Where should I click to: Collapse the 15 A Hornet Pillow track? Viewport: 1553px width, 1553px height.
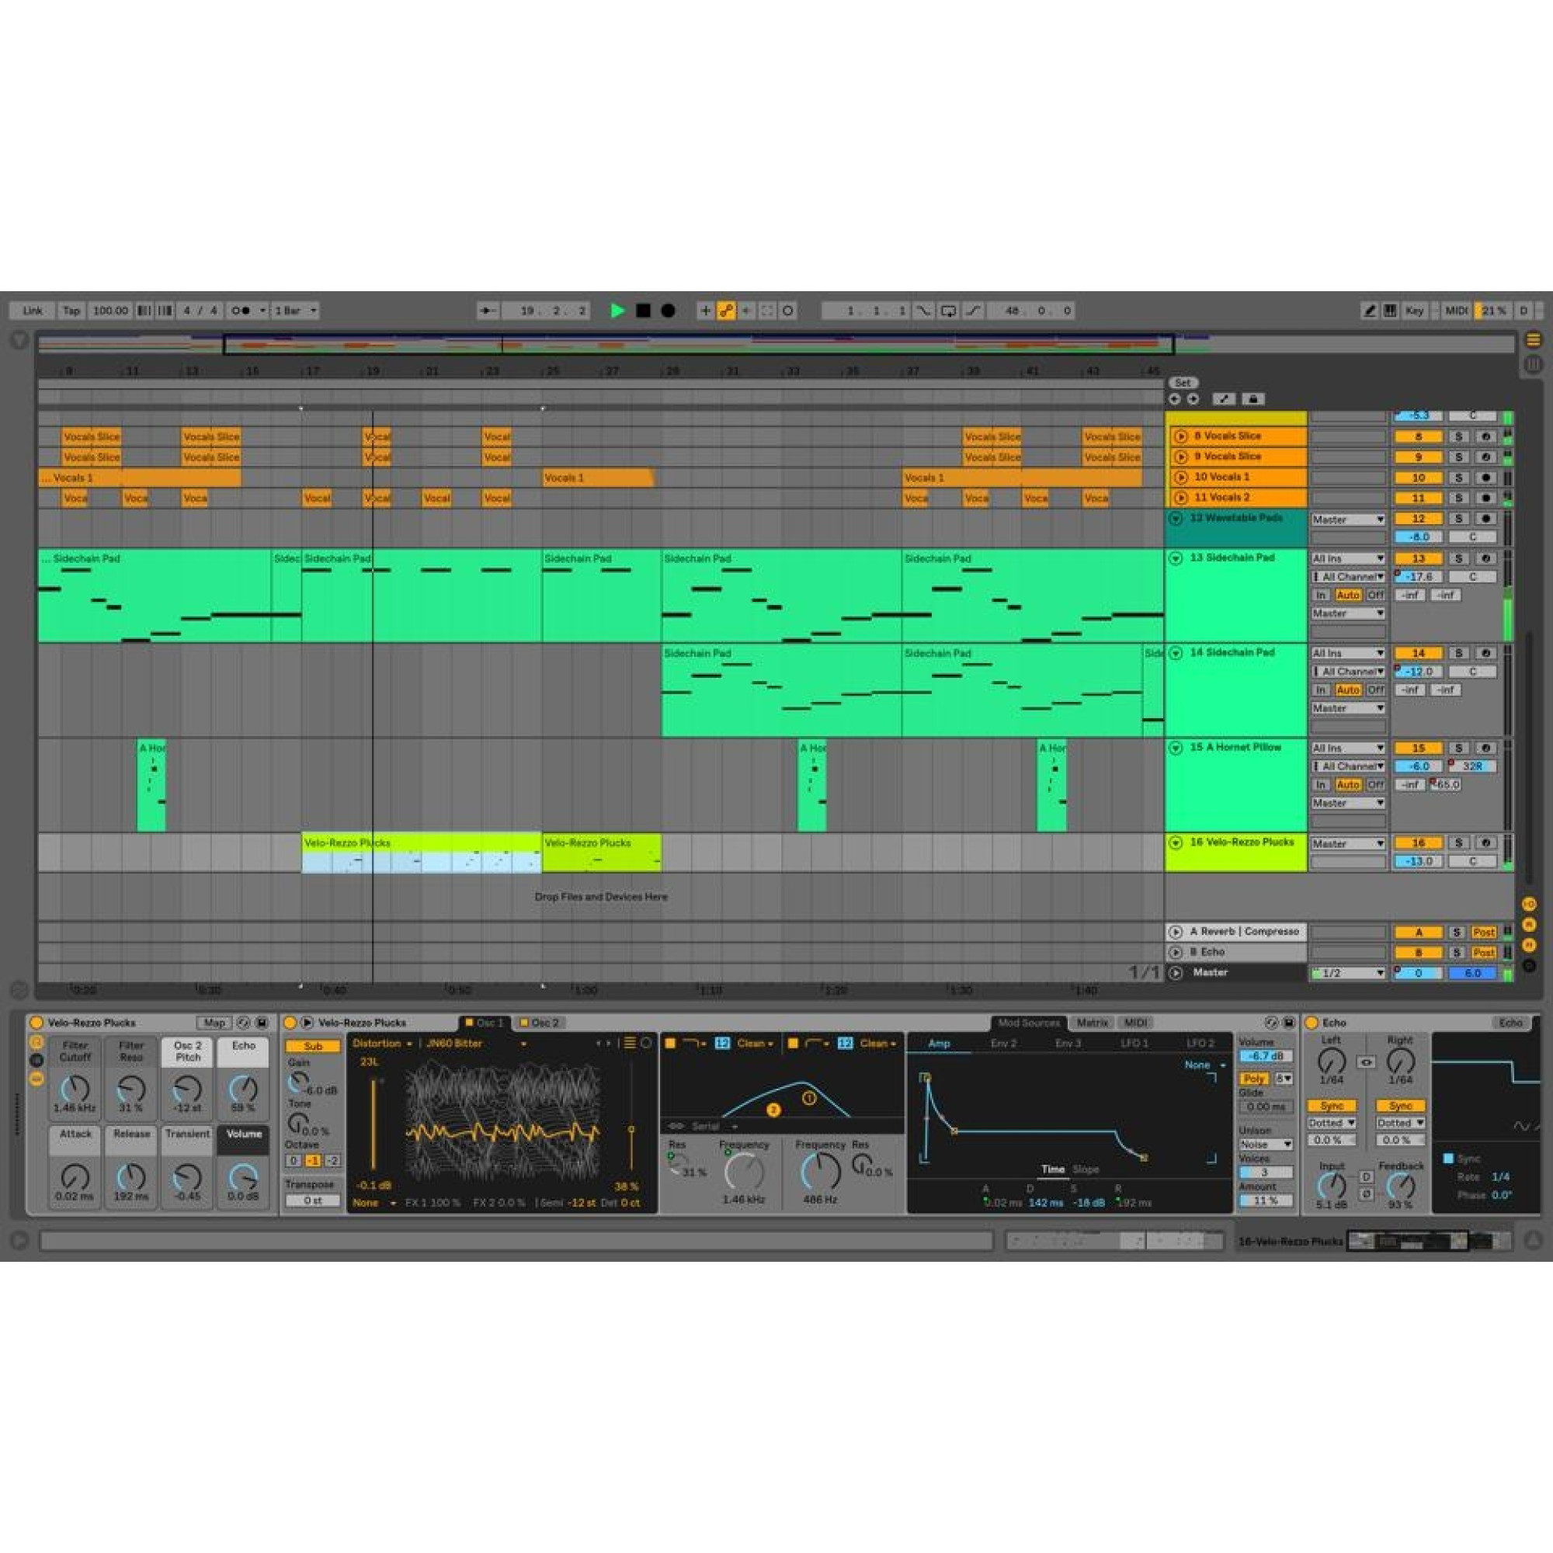pos(1175,748)
